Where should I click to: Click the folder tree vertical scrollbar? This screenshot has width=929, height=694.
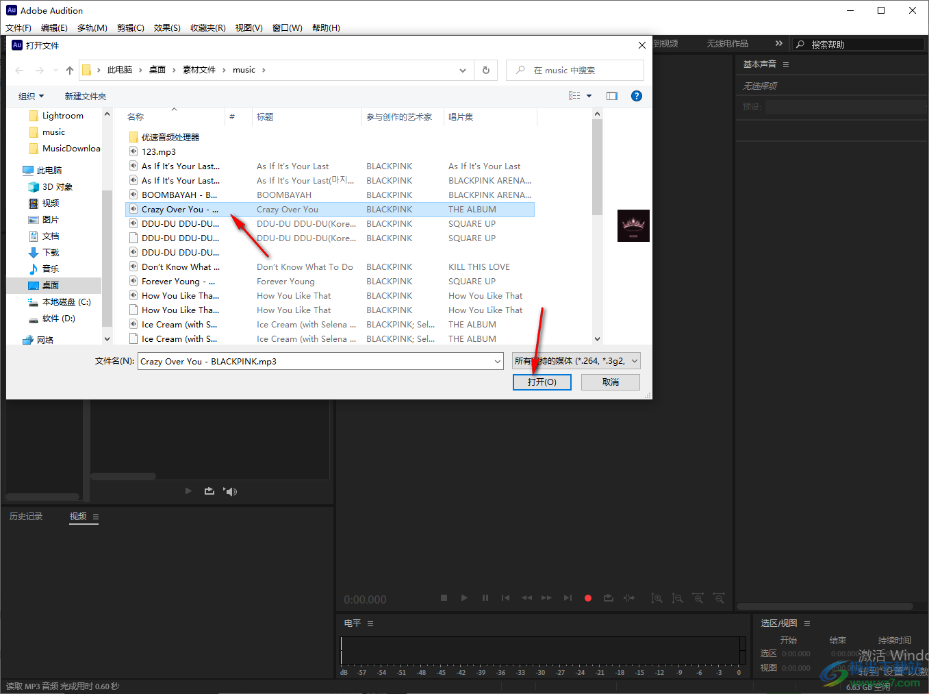[x=107, y=259]
